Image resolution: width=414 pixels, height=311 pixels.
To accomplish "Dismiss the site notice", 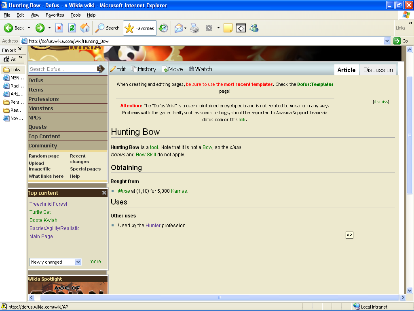I will [381, 102].
